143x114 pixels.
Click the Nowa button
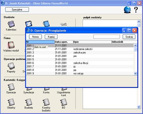(x=35, y=37)
